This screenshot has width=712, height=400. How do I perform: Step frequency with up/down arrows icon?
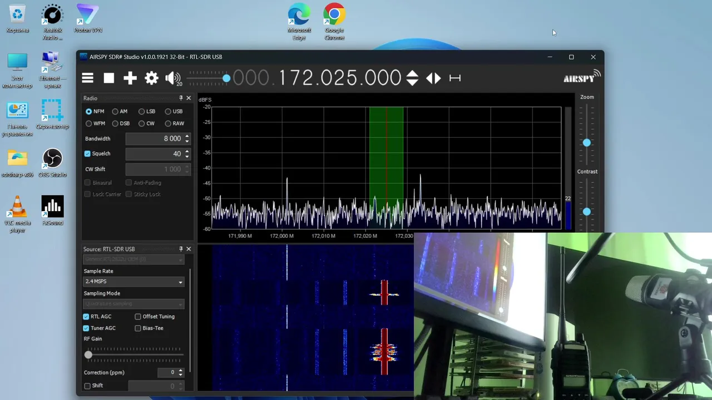pyautogui.click(x=412, y=78)
